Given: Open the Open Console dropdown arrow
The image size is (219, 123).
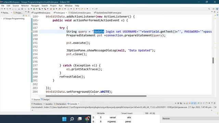Looking at the screenshot, I should pos(209,103).
